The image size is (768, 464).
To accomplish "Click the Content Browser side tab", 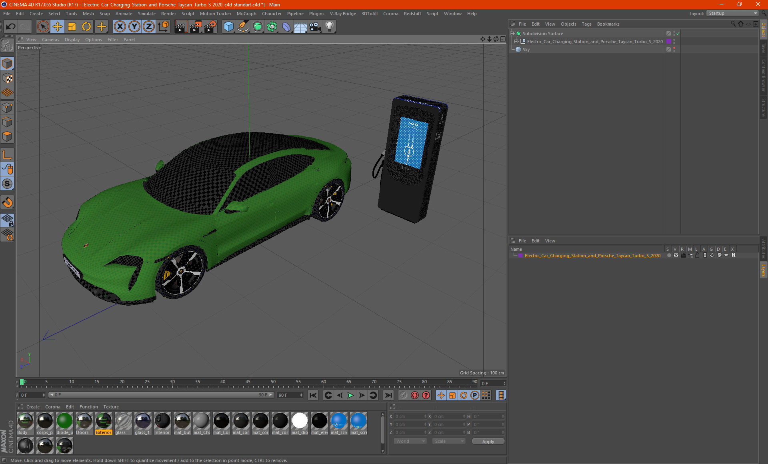I will tap(763, 75).
